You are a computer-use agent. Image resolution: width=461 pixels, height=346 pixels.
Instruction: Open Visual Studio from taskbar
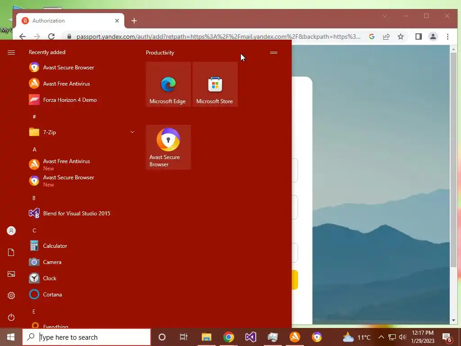(250, 337)
